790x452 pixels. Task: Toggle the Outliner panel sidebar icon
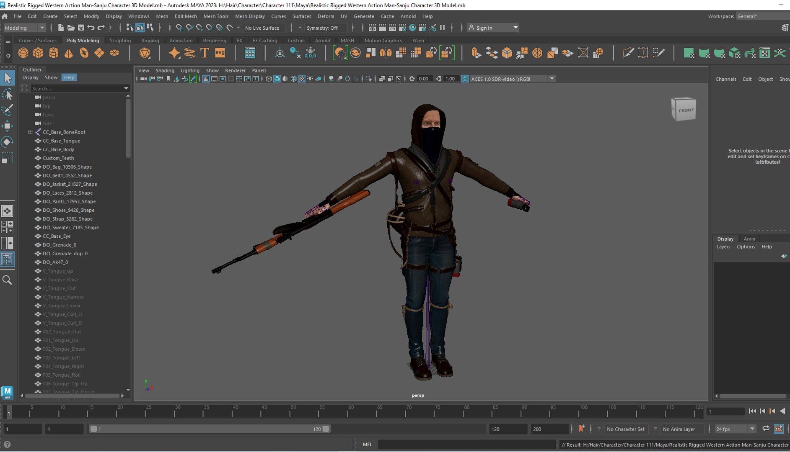coord(7,259)
